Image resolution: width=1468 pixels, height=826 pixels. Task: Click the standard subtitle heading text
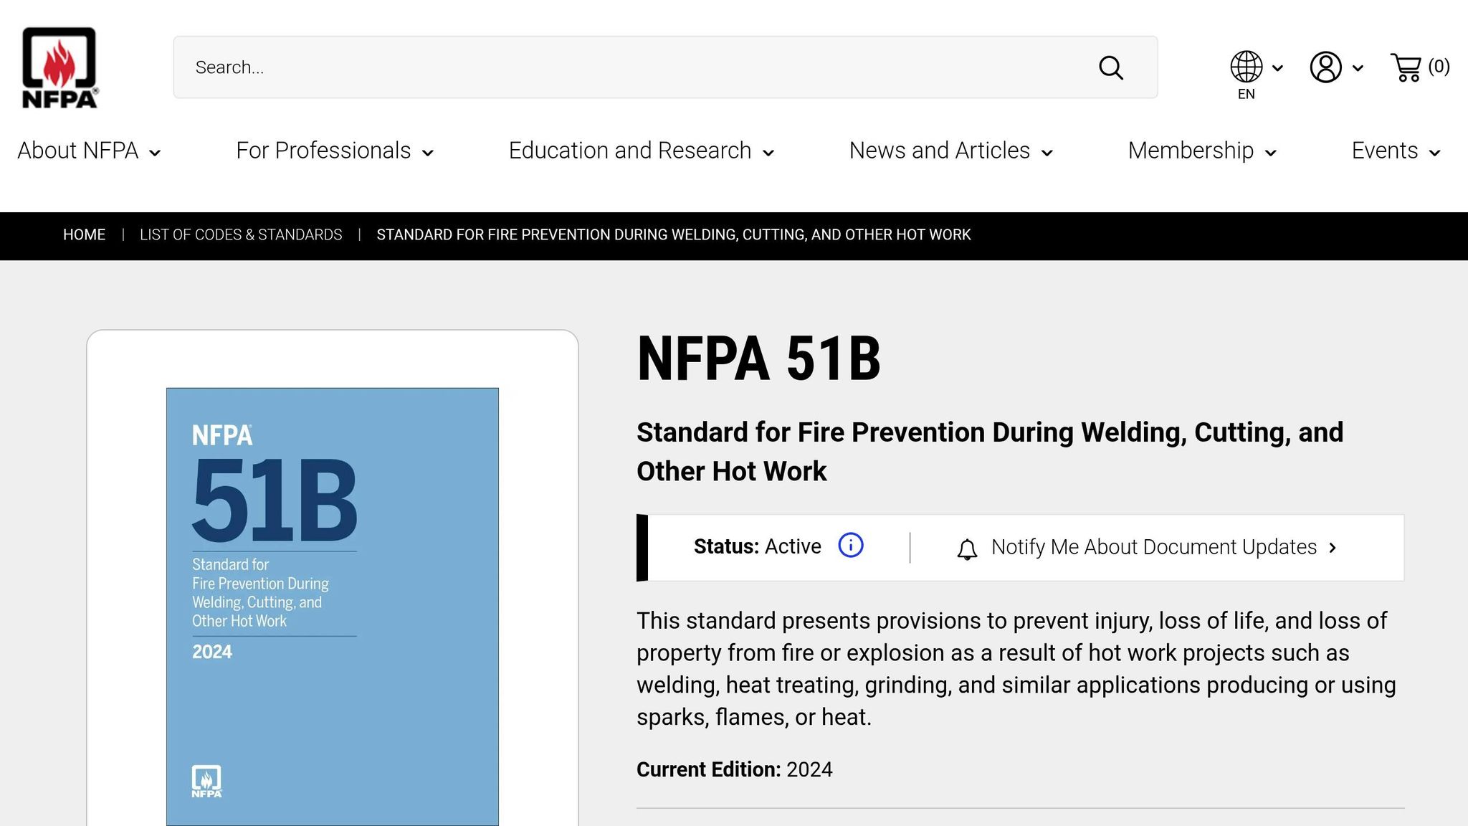[x=990, y=452]
